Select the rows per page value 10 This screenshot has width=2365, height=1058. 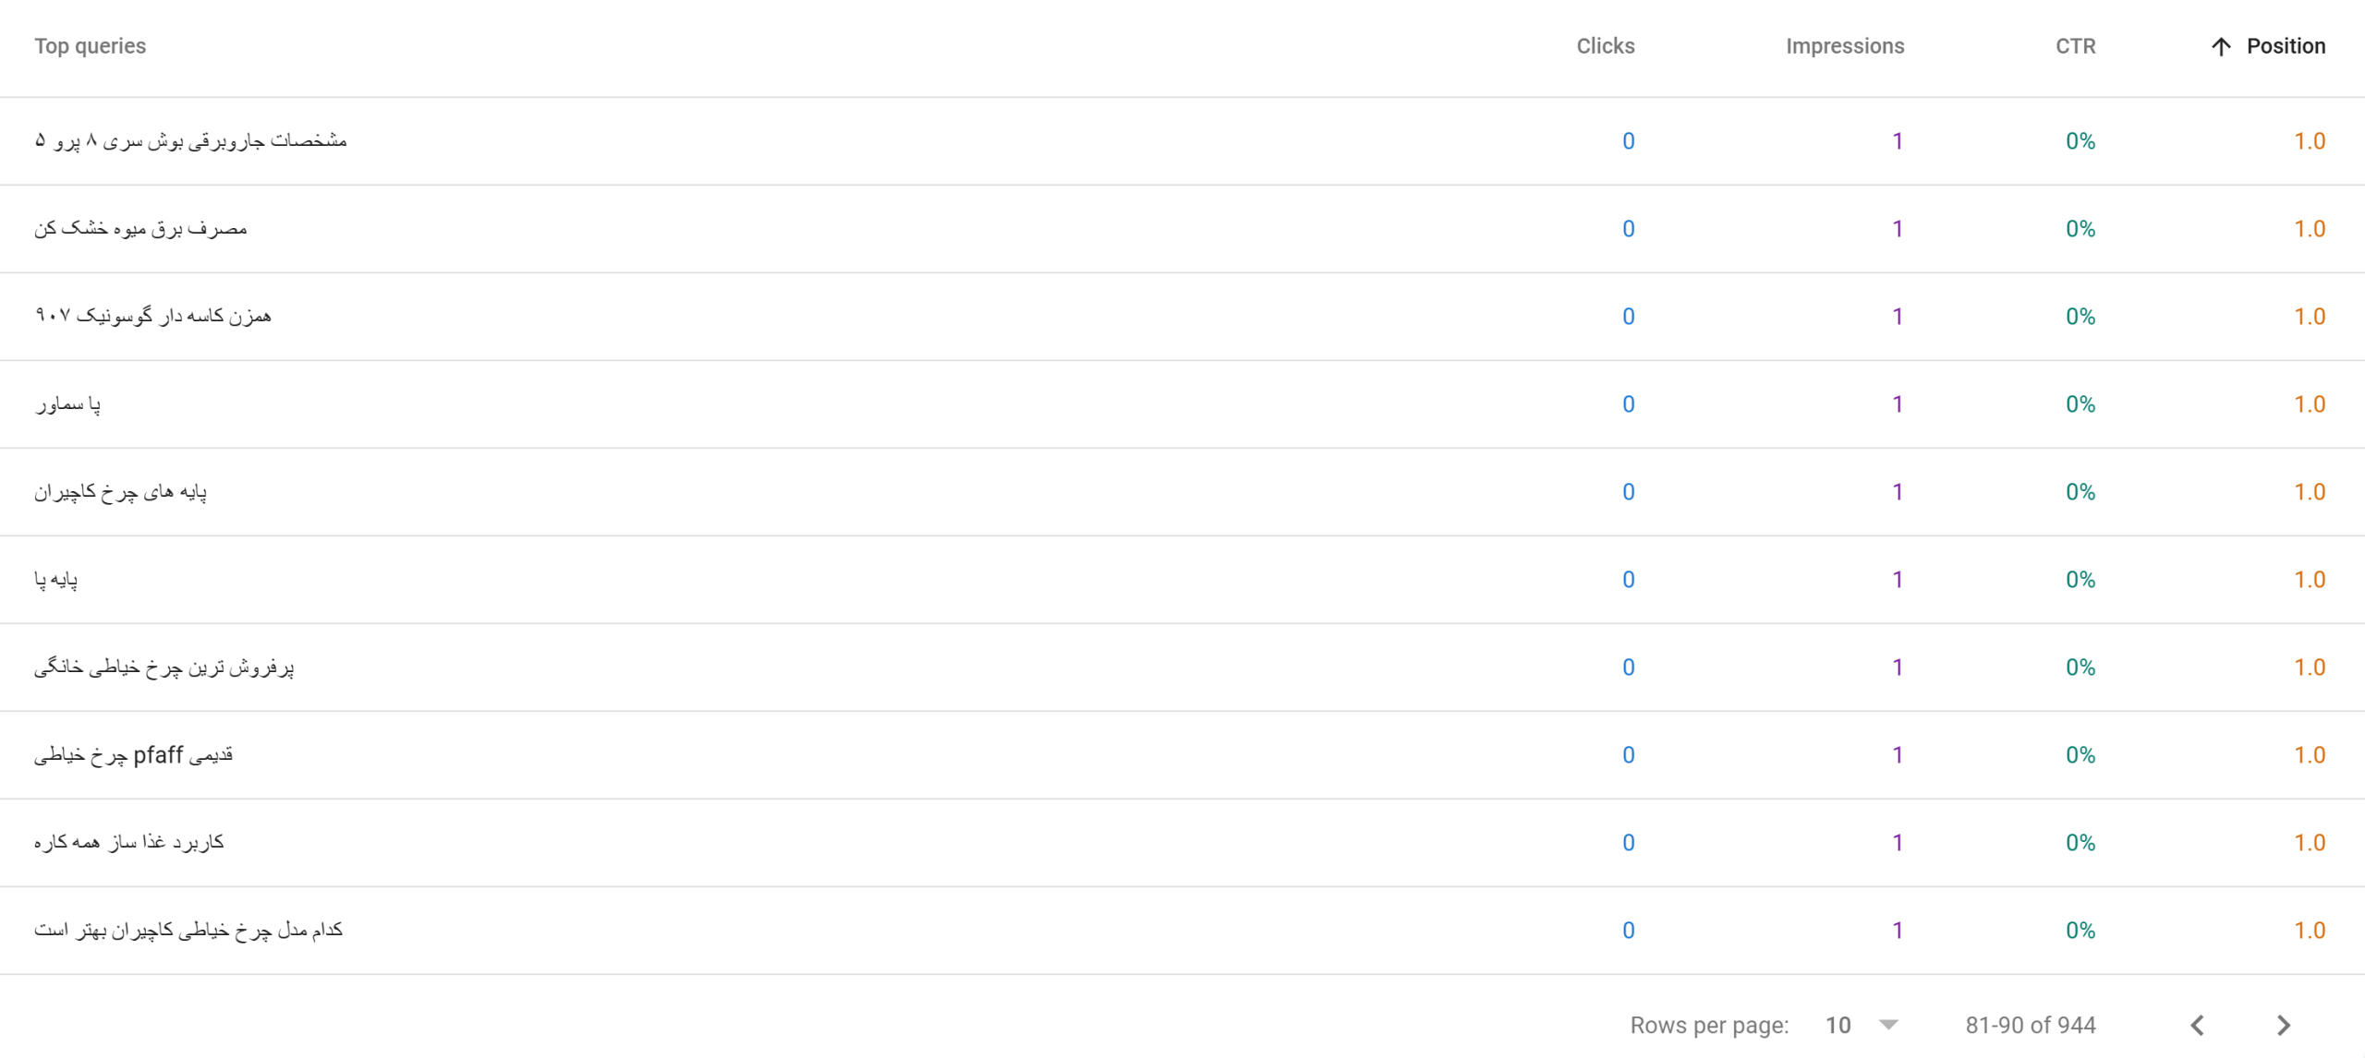coord(1837,1025)
